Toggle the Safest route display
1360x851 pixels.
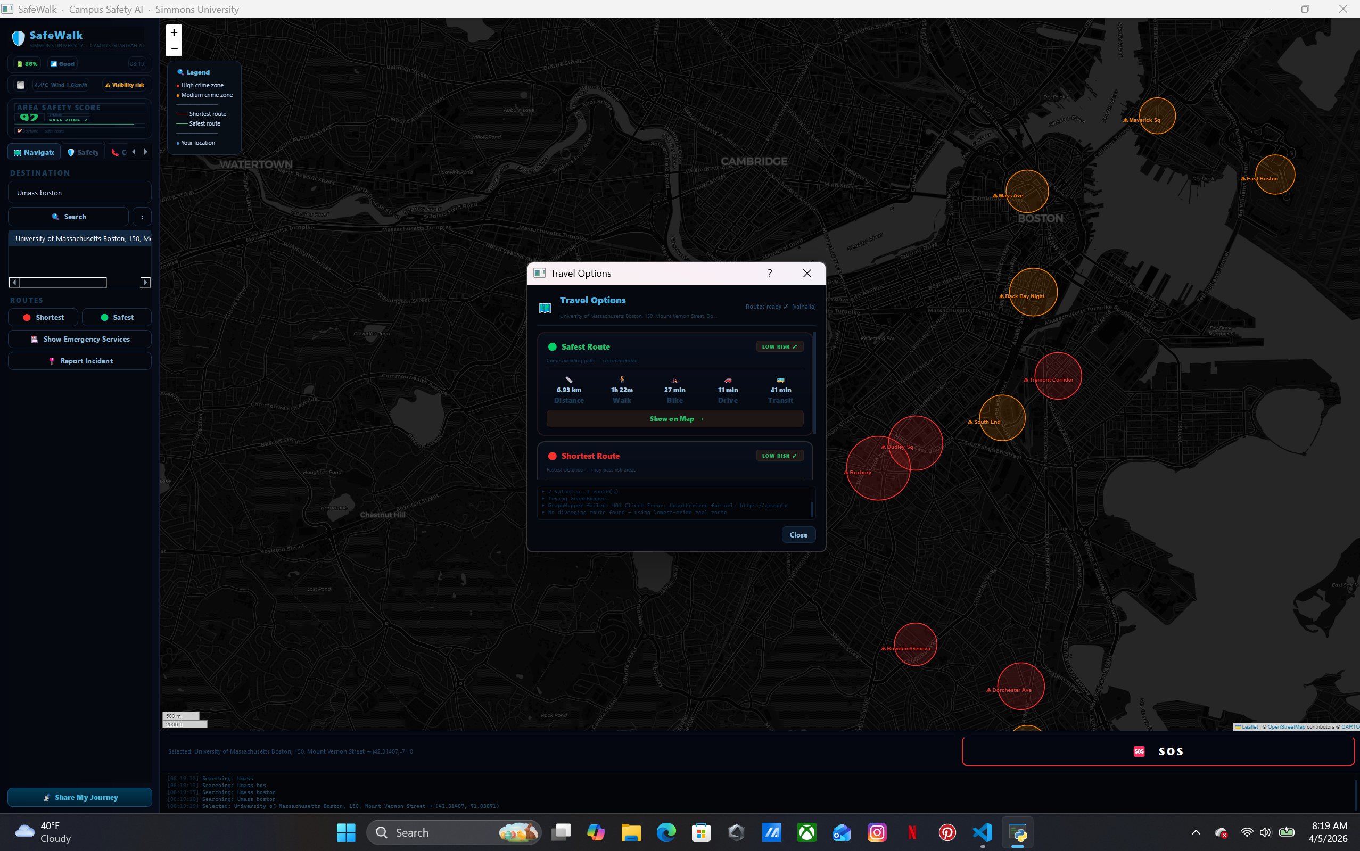point(117,317)
